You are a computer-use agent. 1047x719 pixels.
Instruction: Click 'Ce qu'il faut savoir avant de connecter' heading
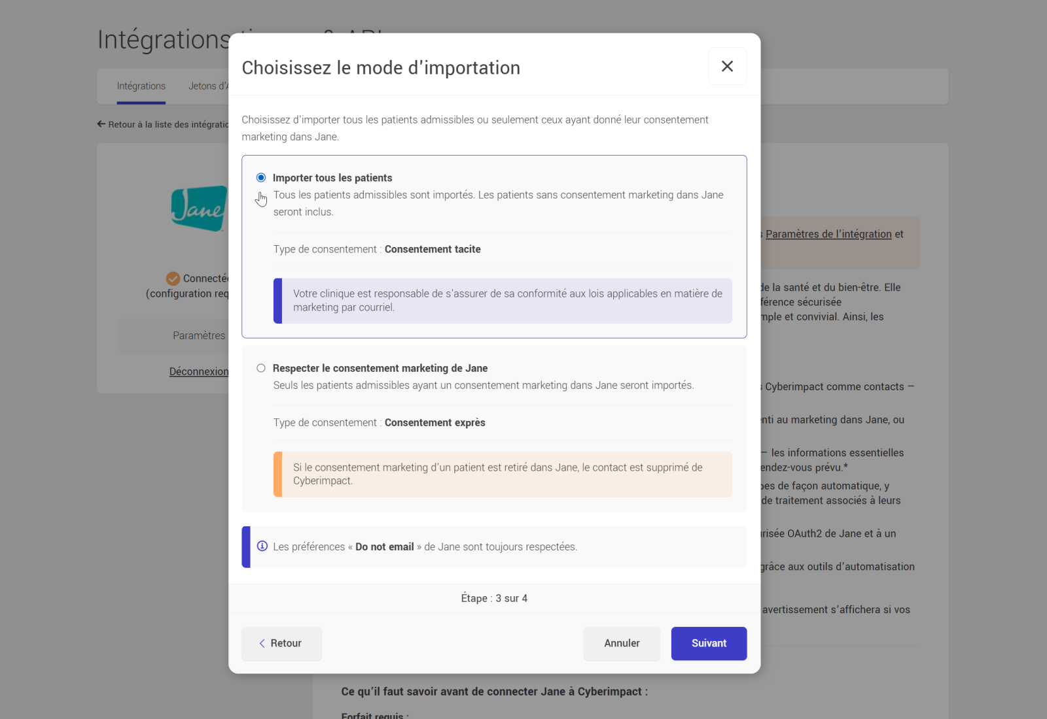click(495, 692)
